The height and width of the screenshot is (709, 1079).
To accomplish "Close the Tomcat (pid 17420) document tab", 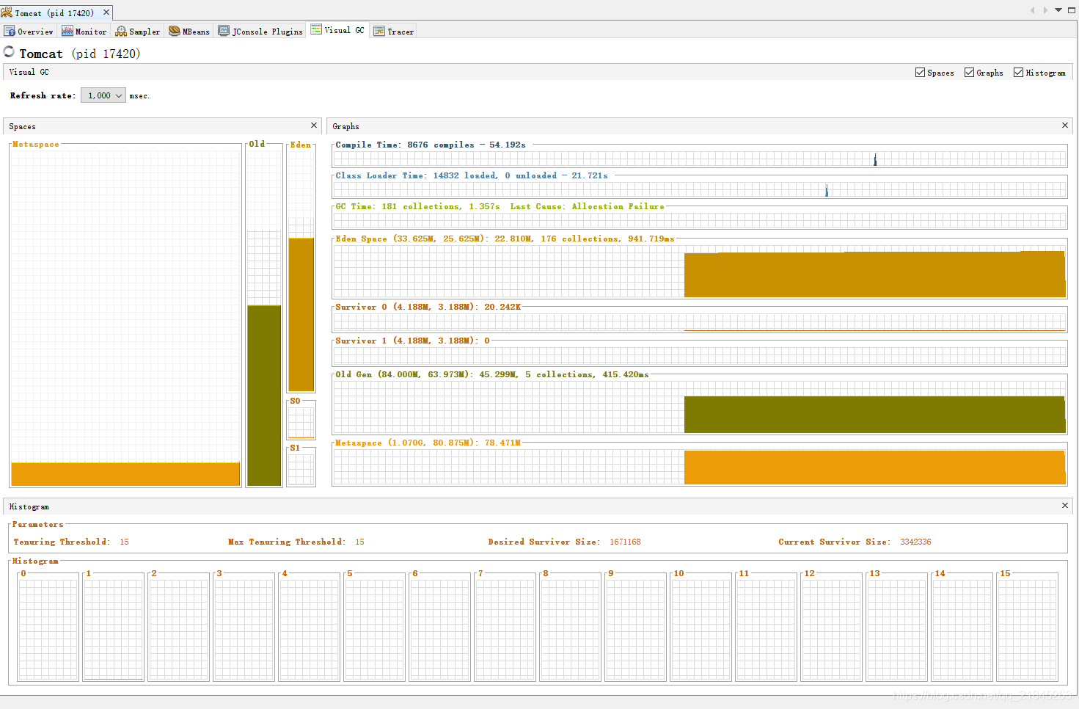I will [106, 12].
